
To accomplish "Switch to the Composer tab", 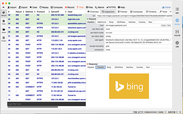I will pos(136,12).
